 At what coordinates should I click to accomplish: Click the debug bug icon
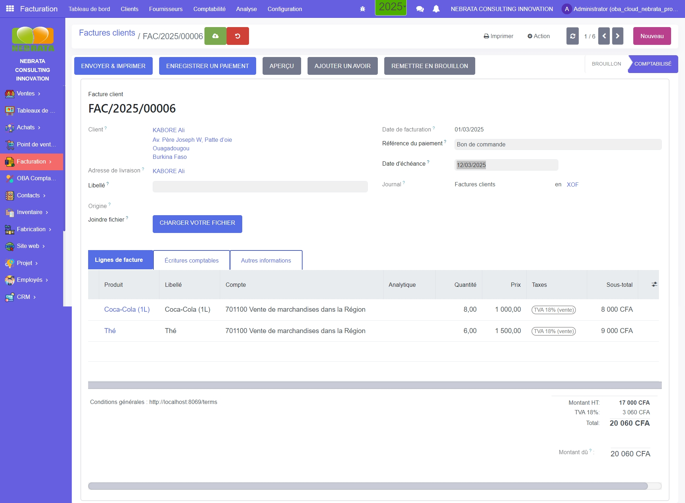click(x=362, y=9)
